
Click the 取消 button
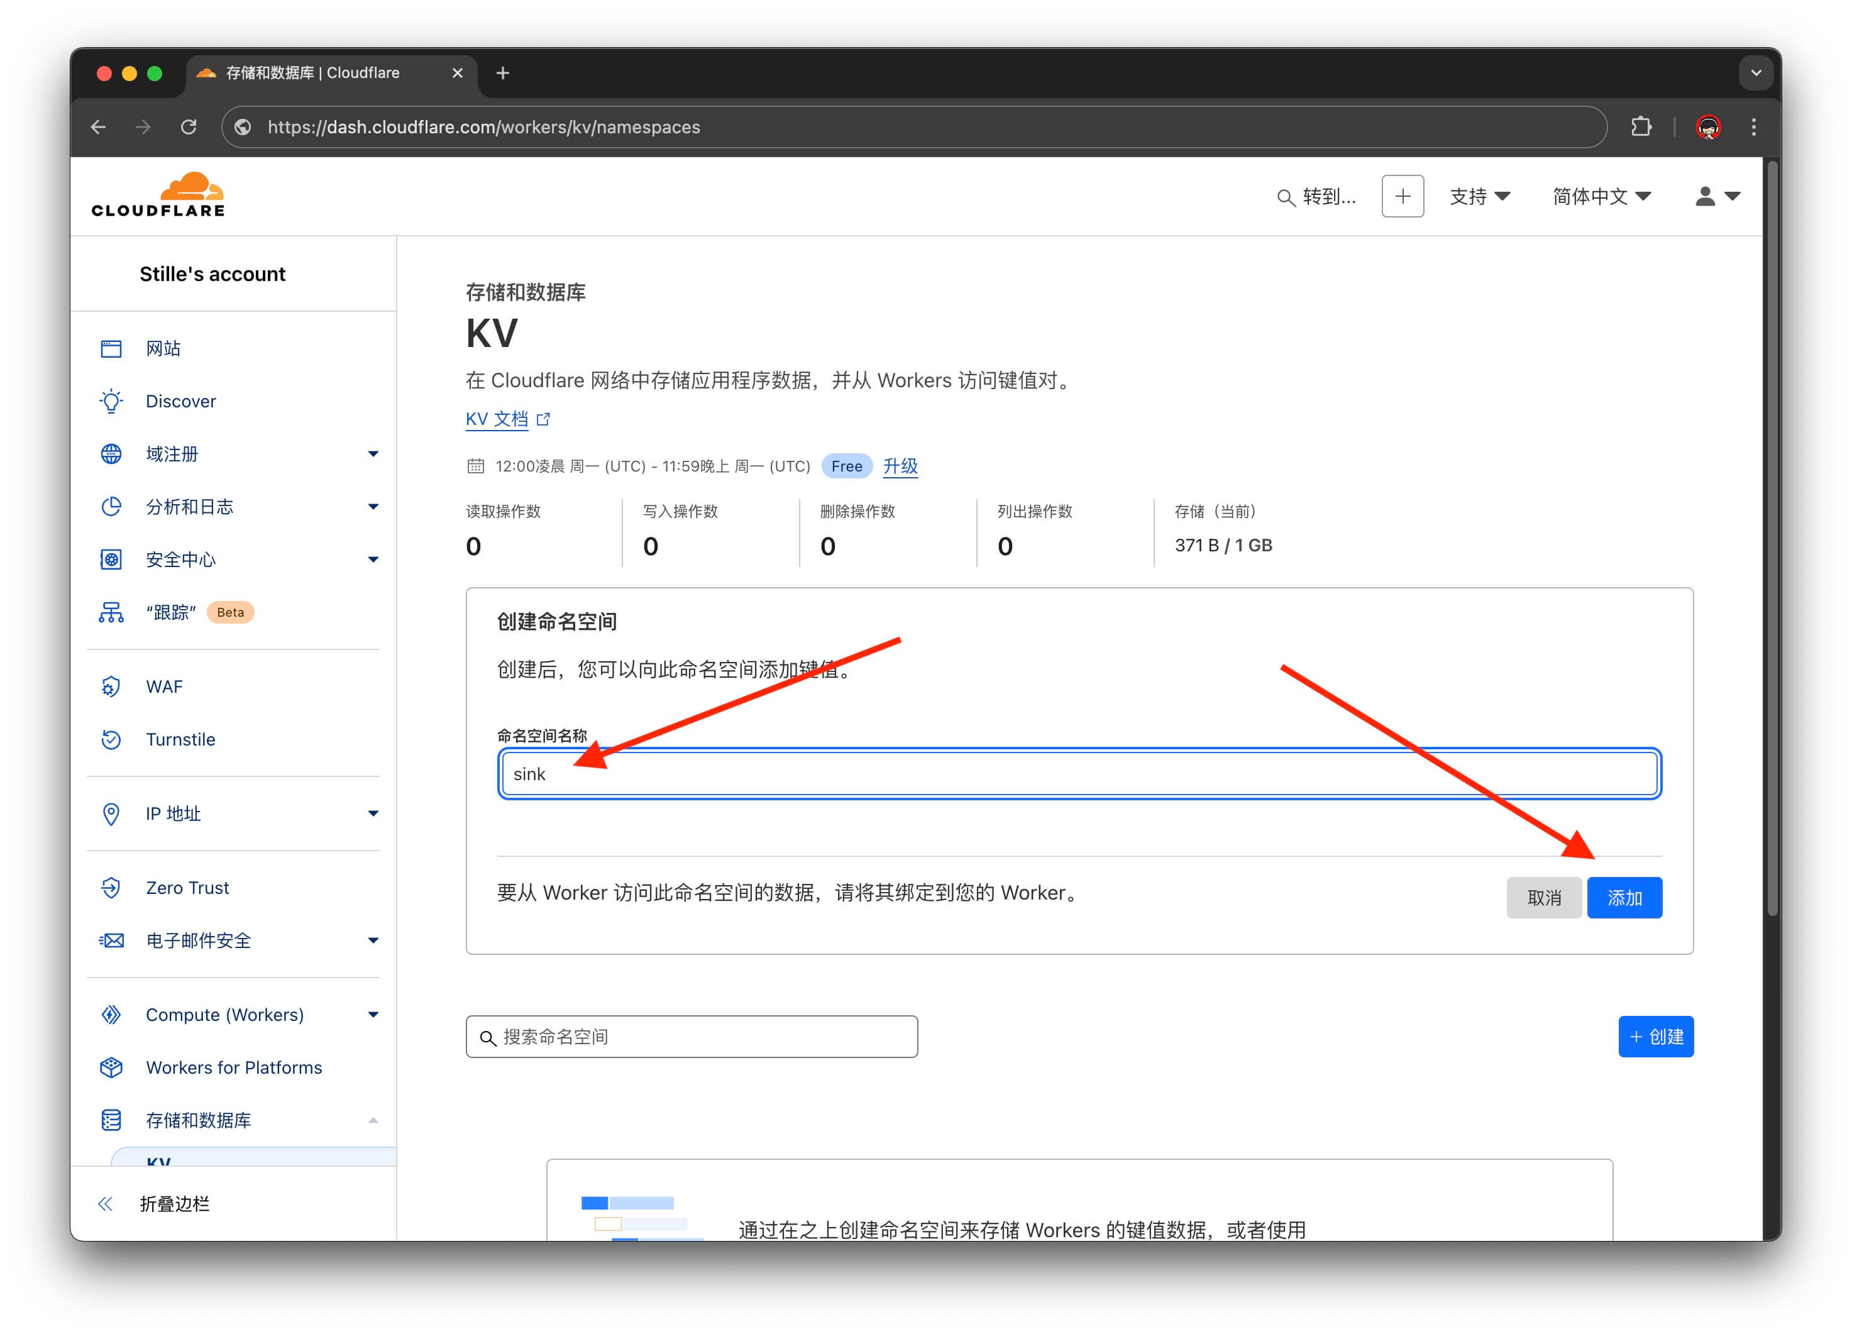[x=1543, y=897]
